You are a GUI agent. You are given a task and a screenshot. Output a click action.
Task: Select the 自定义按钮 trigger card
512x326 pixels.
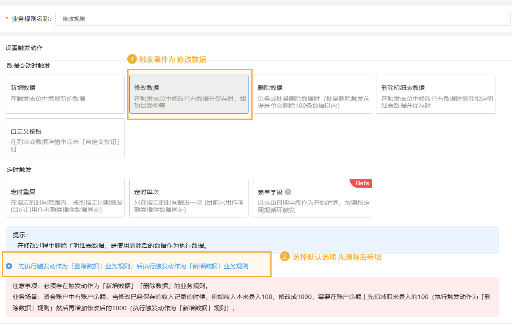[65, 138]
